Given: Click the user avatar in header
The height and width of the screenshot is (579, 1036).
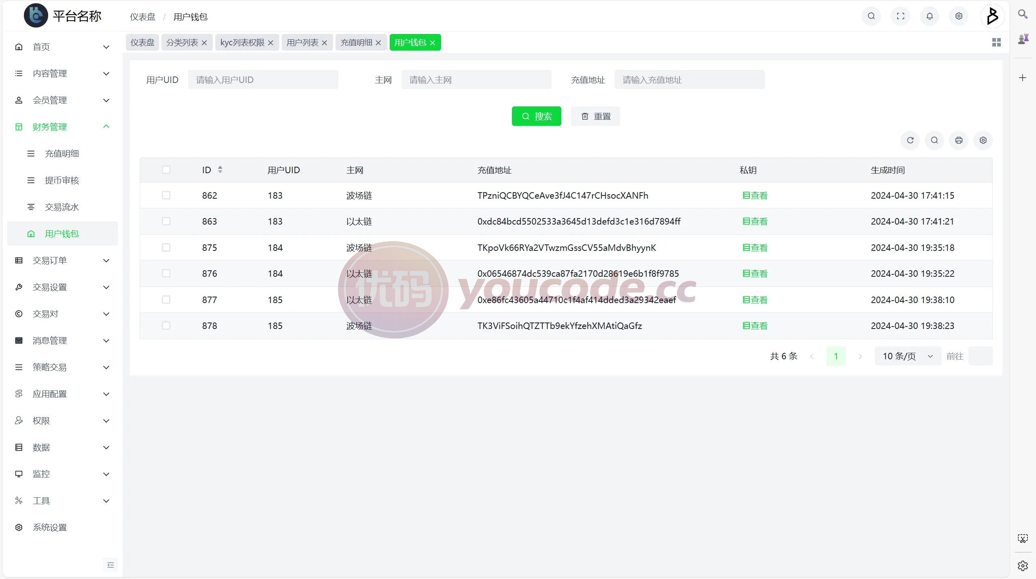Looking at the screenshot, I should point(992,16).
